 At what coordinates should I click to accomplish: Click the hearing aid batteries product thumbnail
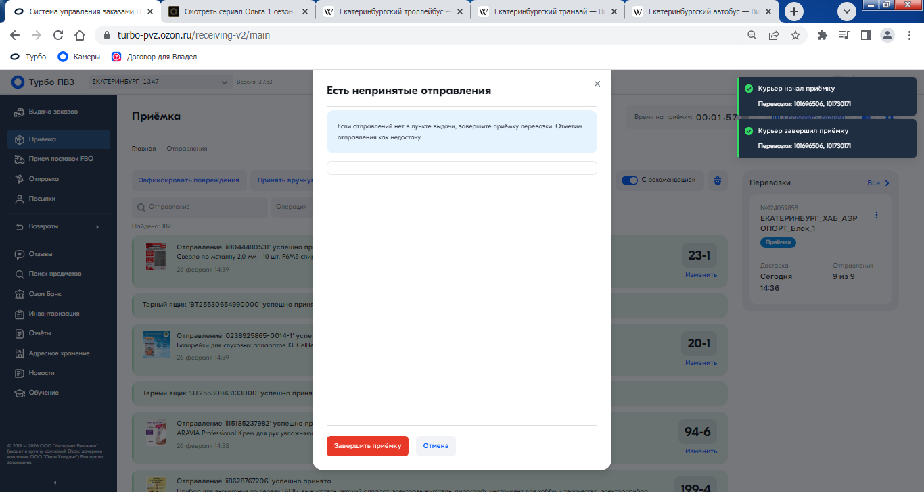coord(156,345)
